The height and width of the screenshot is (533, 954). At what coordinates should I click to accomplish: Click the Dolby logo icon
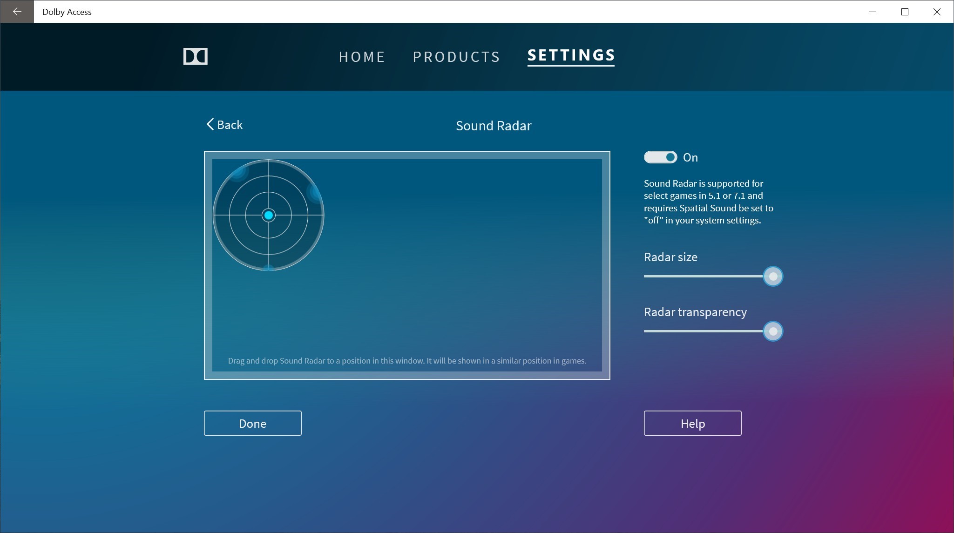click(x=195, y=56)
